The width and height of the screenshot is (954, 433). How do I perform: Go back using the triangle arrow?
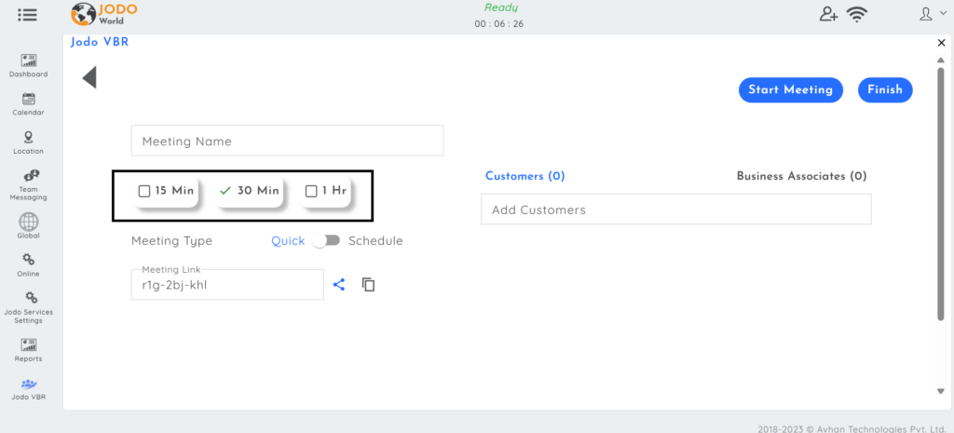click(x=89, y=77)
